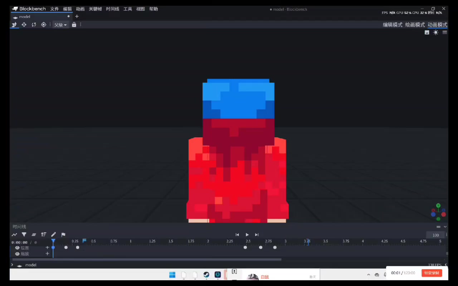The height and width of the screenshot is (286, 458).
Task: Expand the model status bar chevron
Action: [x=12, y=265]
